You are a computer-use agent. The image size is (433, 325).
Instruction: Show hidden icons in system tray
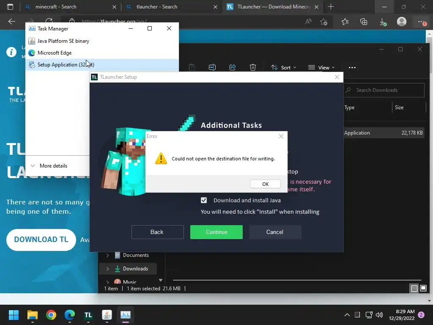pyautogui.click(x=347, y=315)
